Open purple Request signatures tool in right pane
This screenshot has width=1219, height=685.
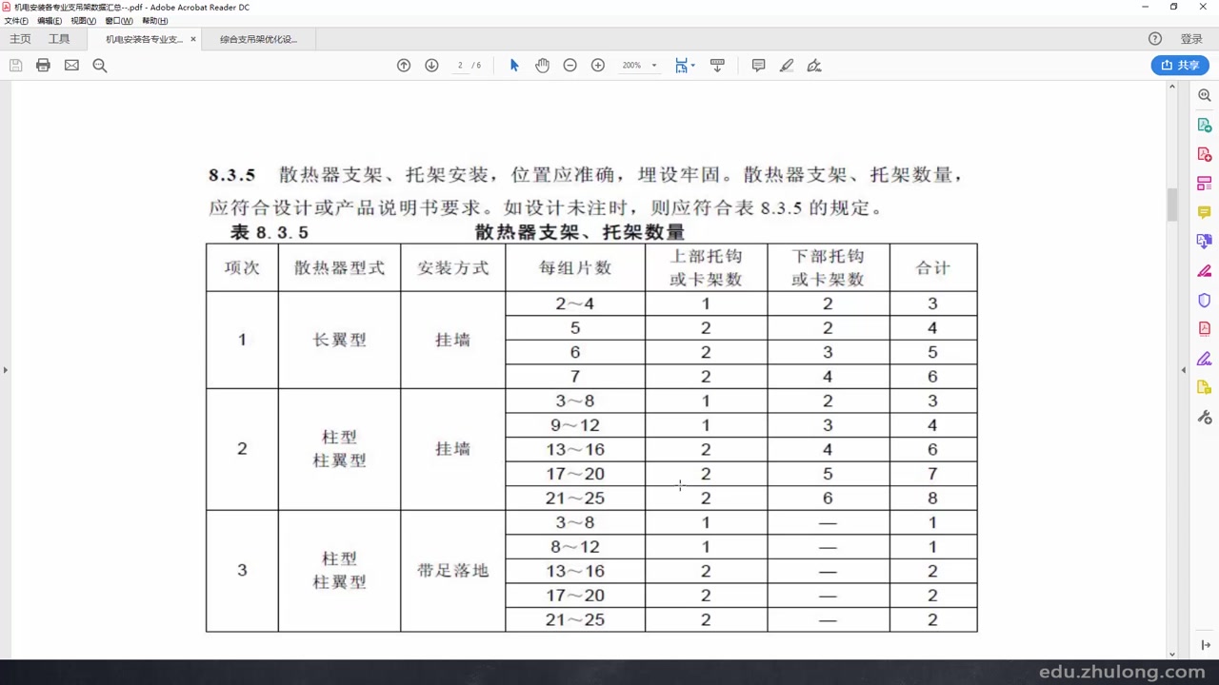[1205, 359]
